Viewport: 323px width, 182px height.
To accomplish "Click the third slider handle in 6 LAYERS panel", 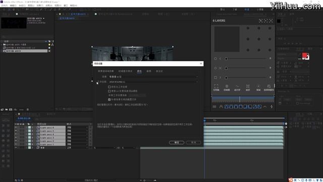I will (226, 77).
